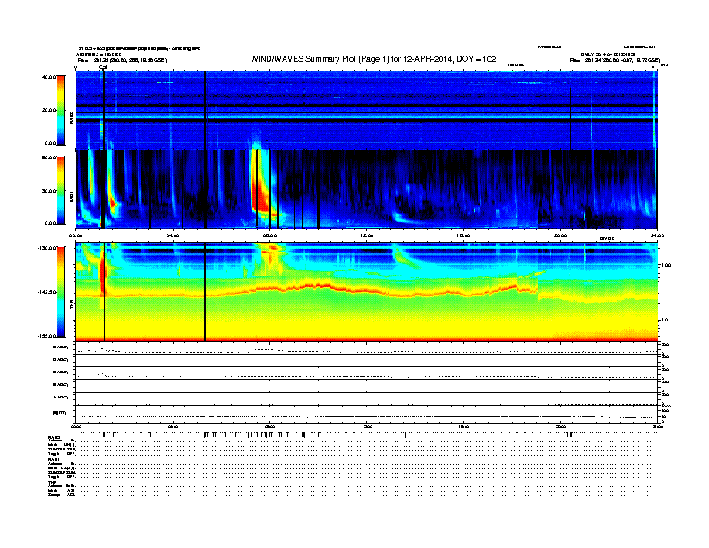This screenshot has height=548, width=709.
Task: Select the 20.00 label on RAD2 scale
Action: coord(48,110)
